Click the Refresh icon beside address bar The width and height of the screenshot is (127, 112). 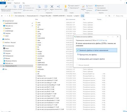pos(109,16)
